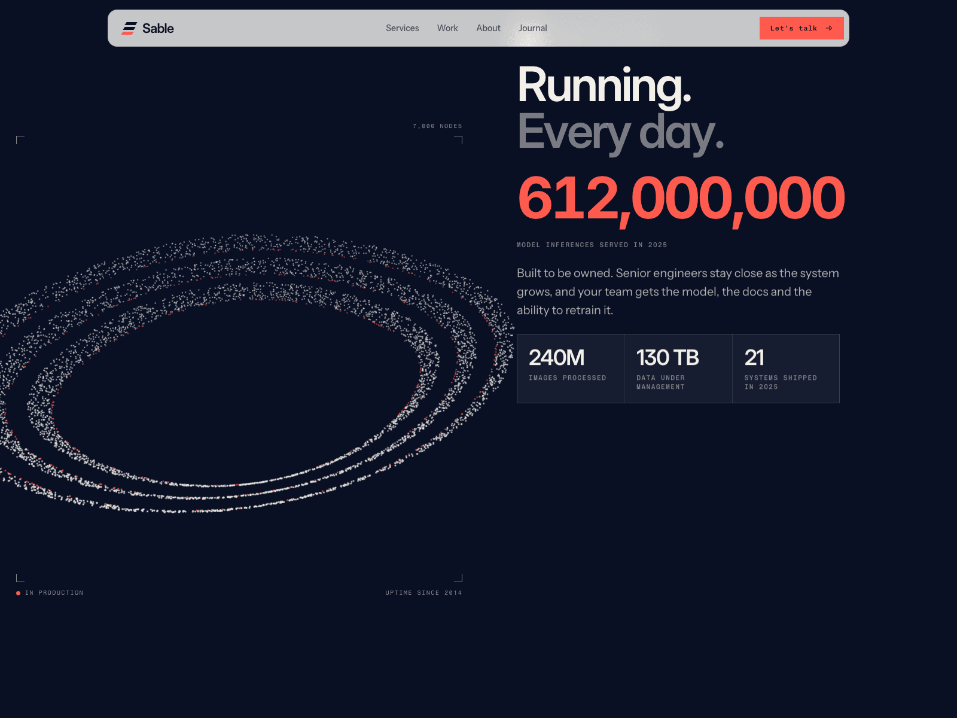Image resolution: width=957 pixels, height=718 pixels.
Task: Click the Sable brand name
Action: point(158,28)
